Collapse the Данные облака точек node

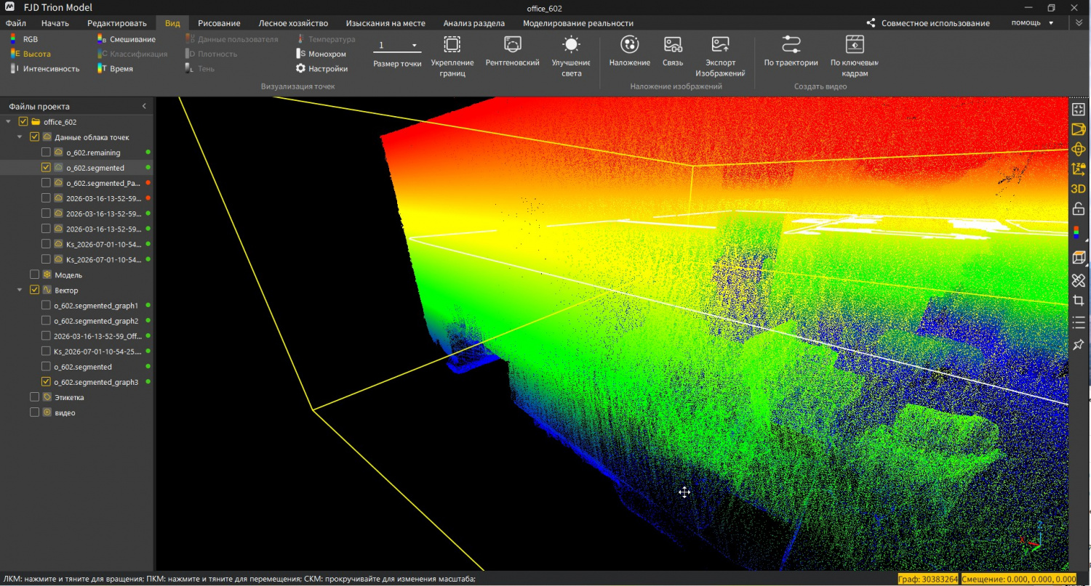(20, 137)
